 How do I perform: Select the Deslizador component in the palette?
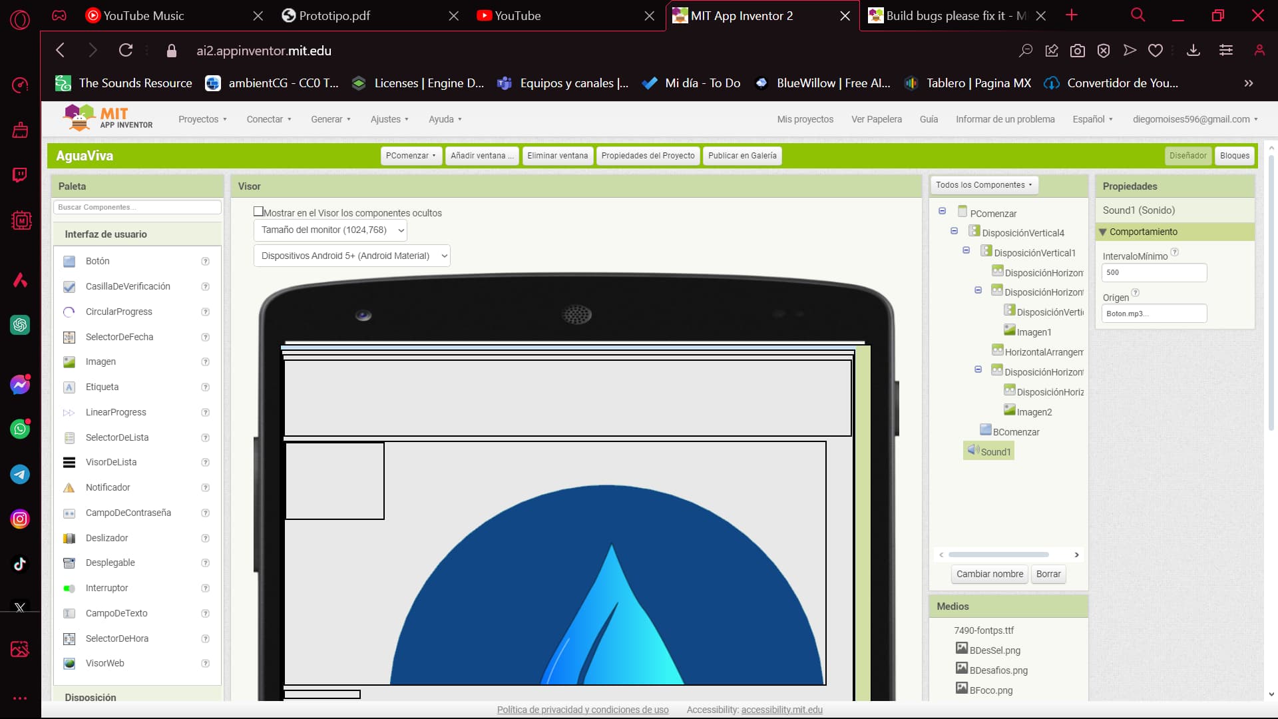coord(107,537)
